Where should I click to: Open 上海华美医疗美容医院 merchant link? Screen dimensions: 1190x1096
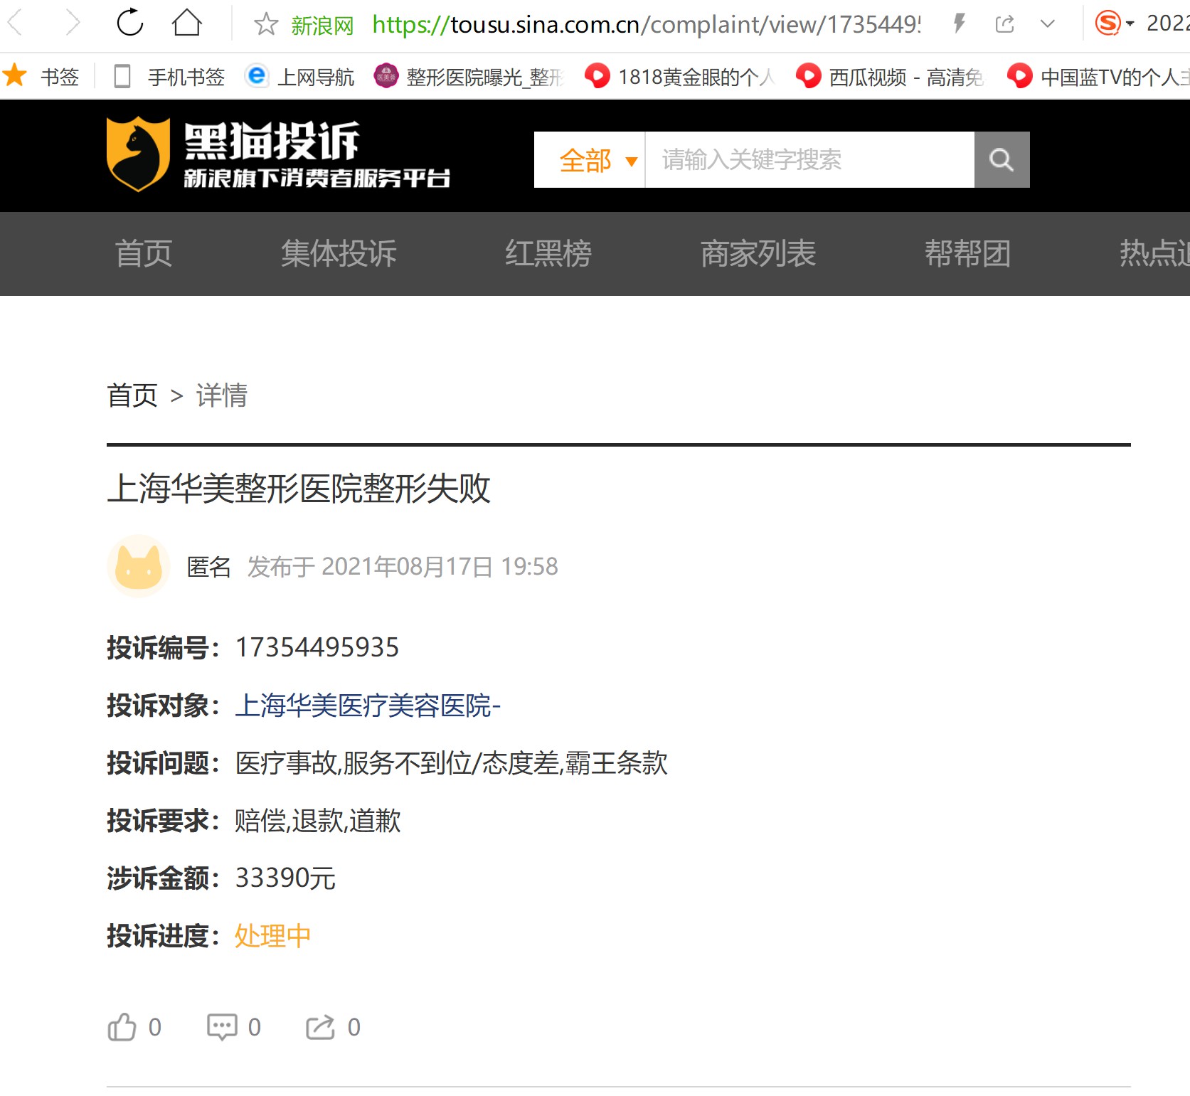coord(368,706)
